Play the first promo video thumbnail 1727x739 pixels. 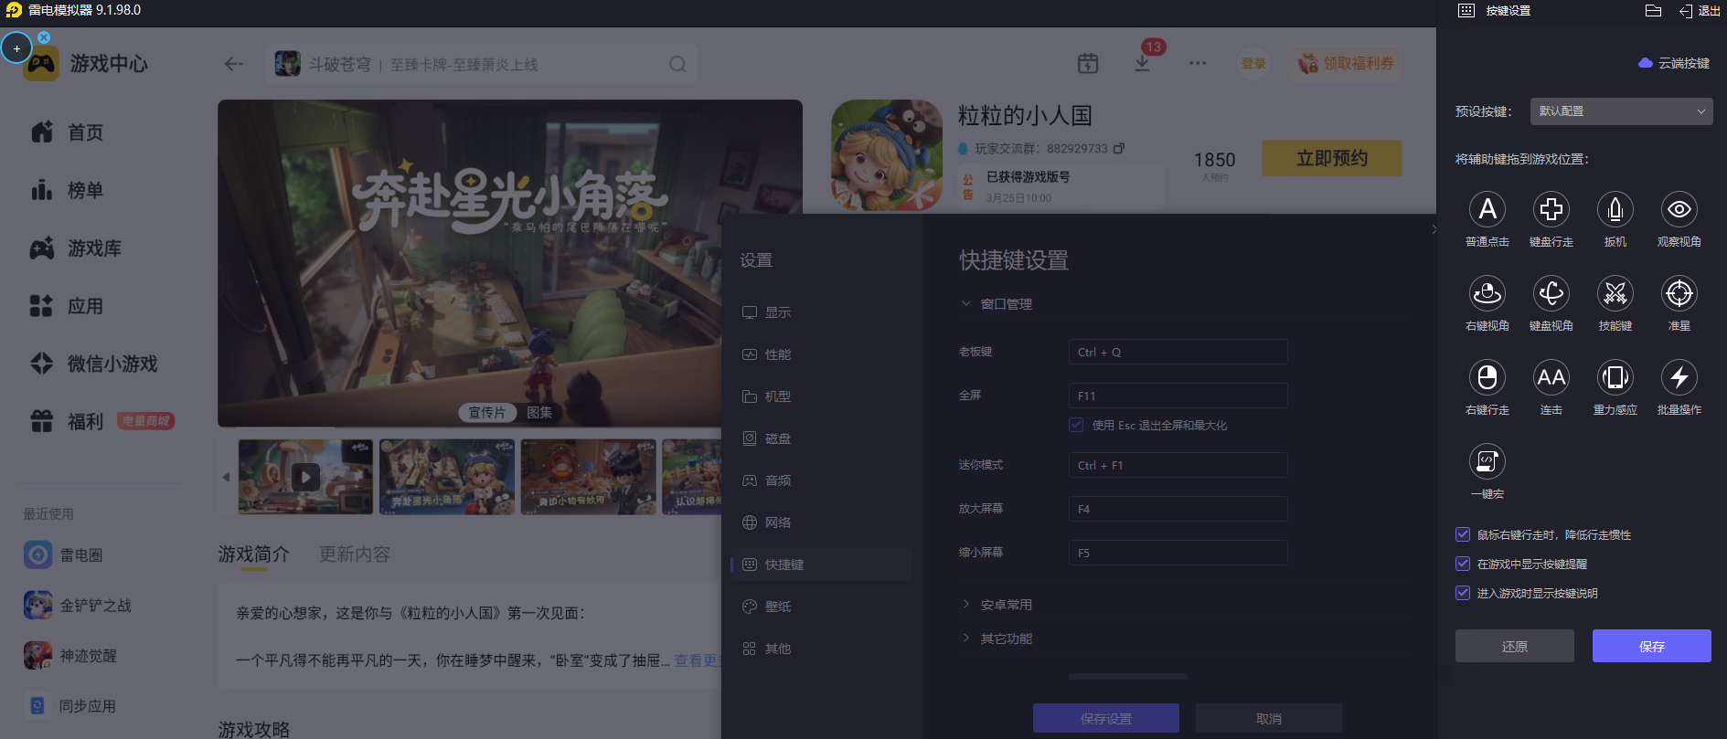pyautogui.click(x=305, y=477)
